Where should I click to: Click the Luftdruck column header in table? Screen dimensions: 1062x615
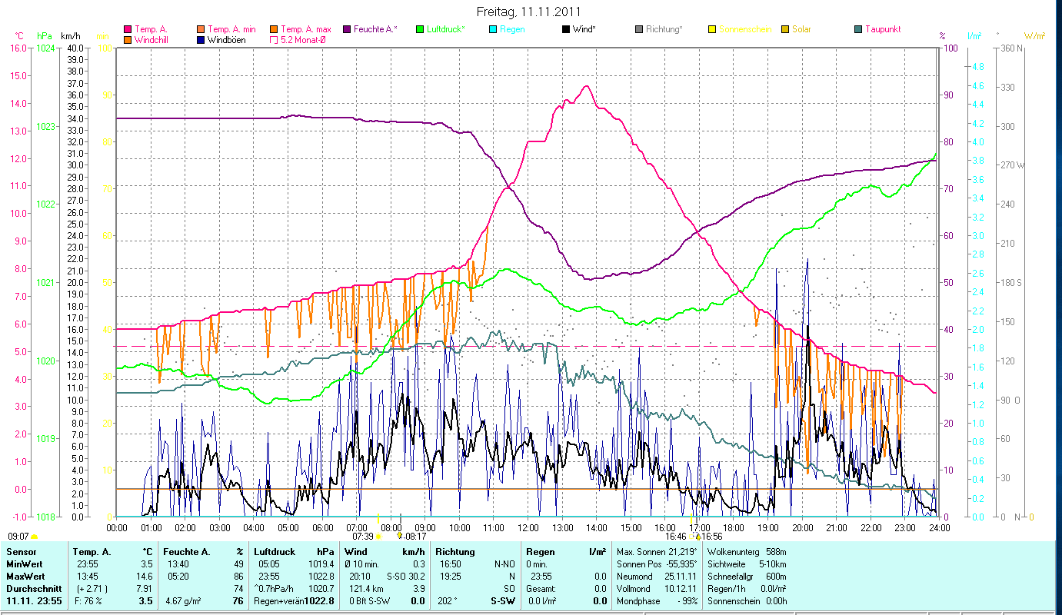(273, 551)
